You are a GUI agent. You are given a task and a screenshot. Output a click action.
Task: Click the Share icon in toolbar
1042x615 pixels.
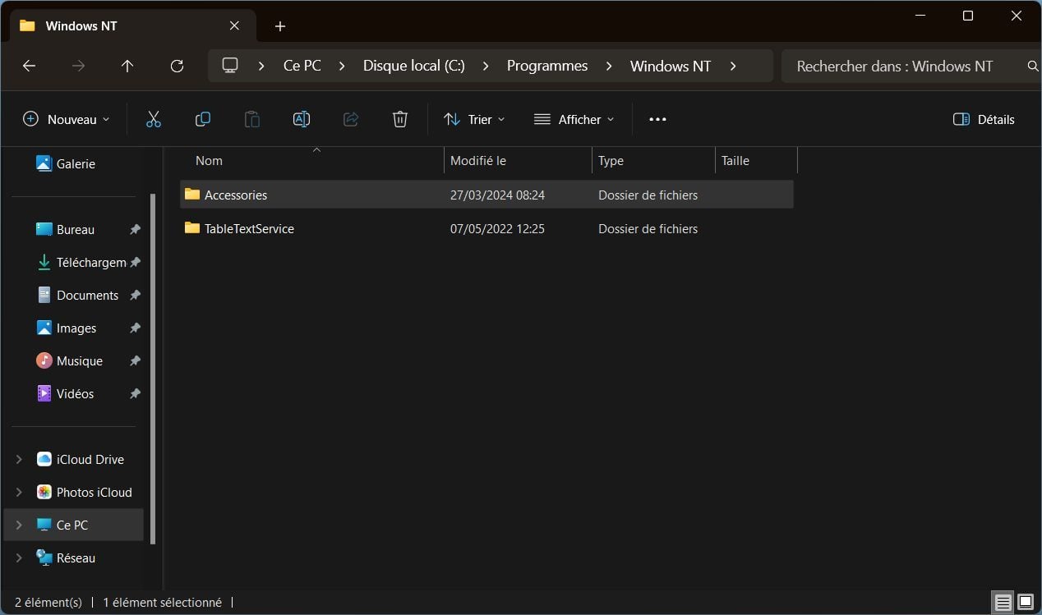pos(351,119)
